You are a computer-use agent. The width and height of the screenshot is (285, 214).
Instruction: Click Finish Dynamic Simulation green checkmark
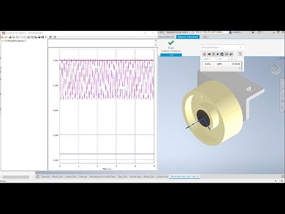coord(171,43)
